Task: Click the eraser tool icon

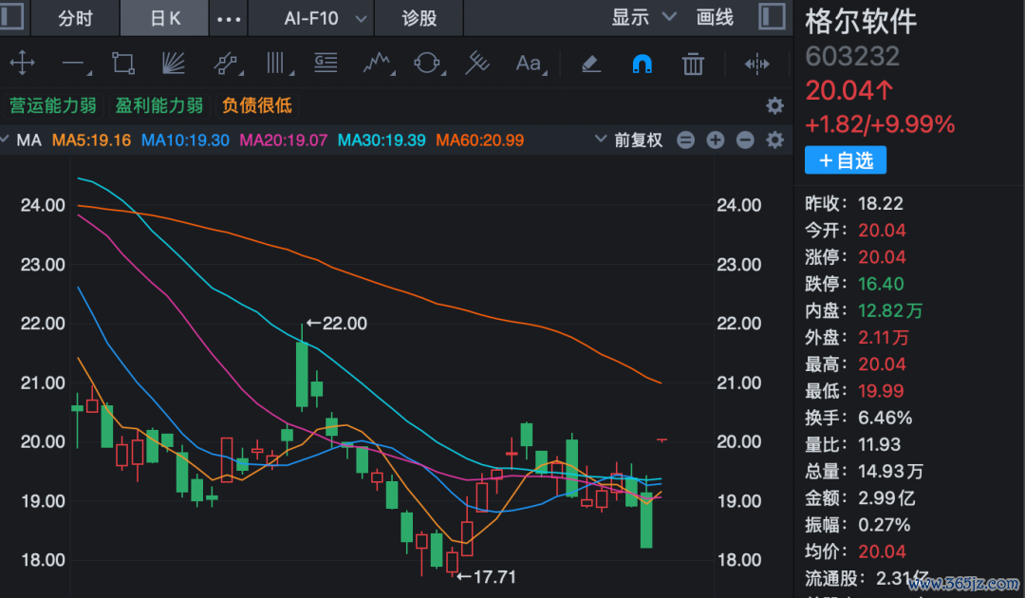Action: [590, 64]
